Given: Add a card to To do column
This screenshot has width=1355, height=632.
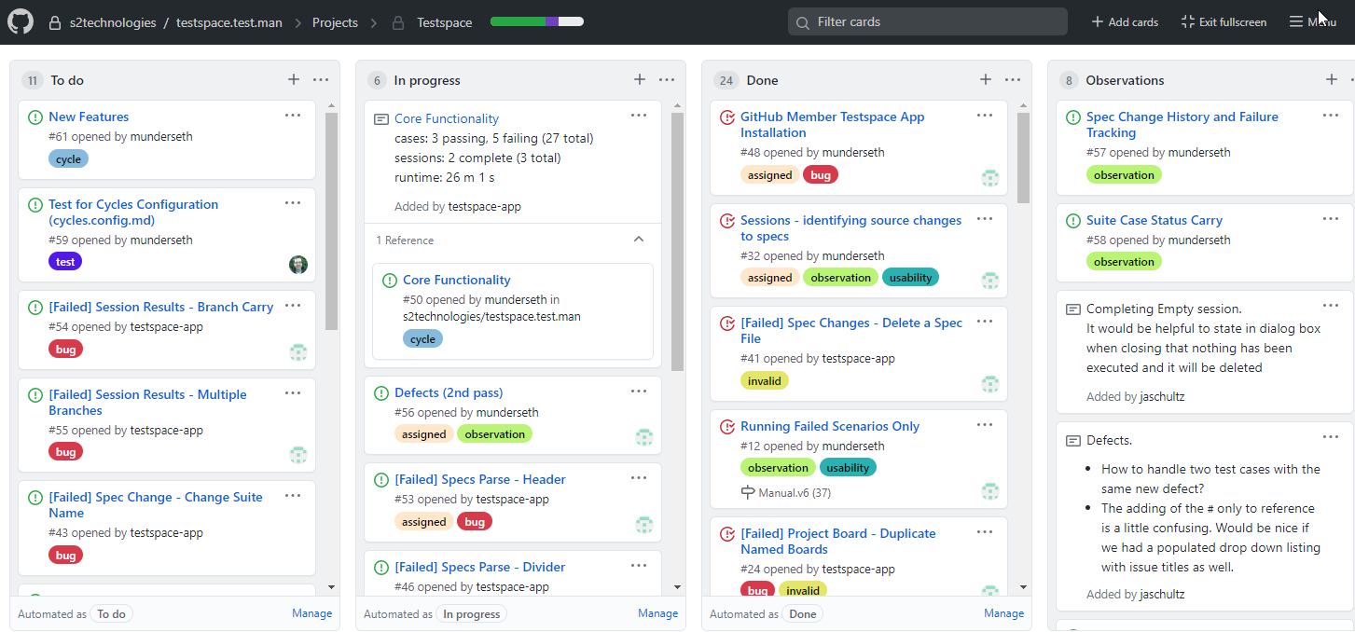Looking at the screenshot, I should point(294,80).
